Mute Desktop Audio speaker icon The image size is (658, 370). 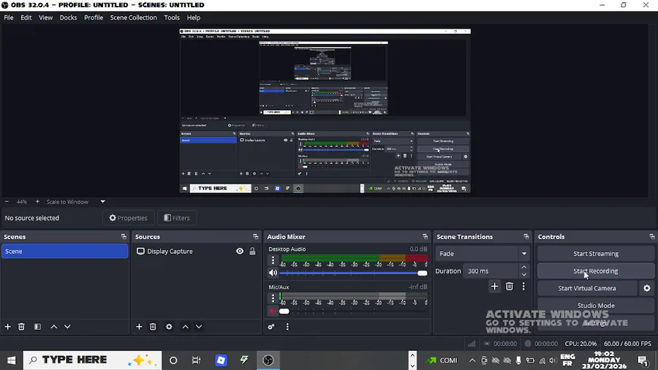(x=273, y=273)
